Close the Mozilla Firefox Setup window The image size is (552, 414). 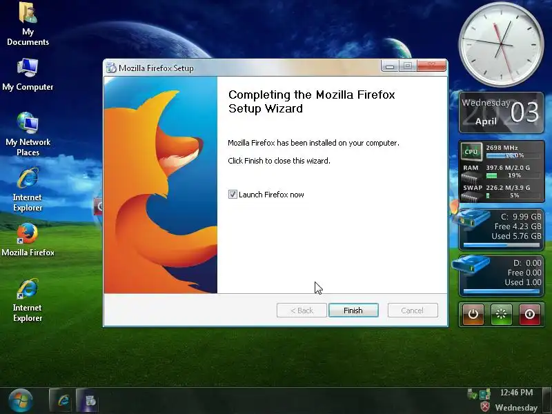(x=432, y=66)
